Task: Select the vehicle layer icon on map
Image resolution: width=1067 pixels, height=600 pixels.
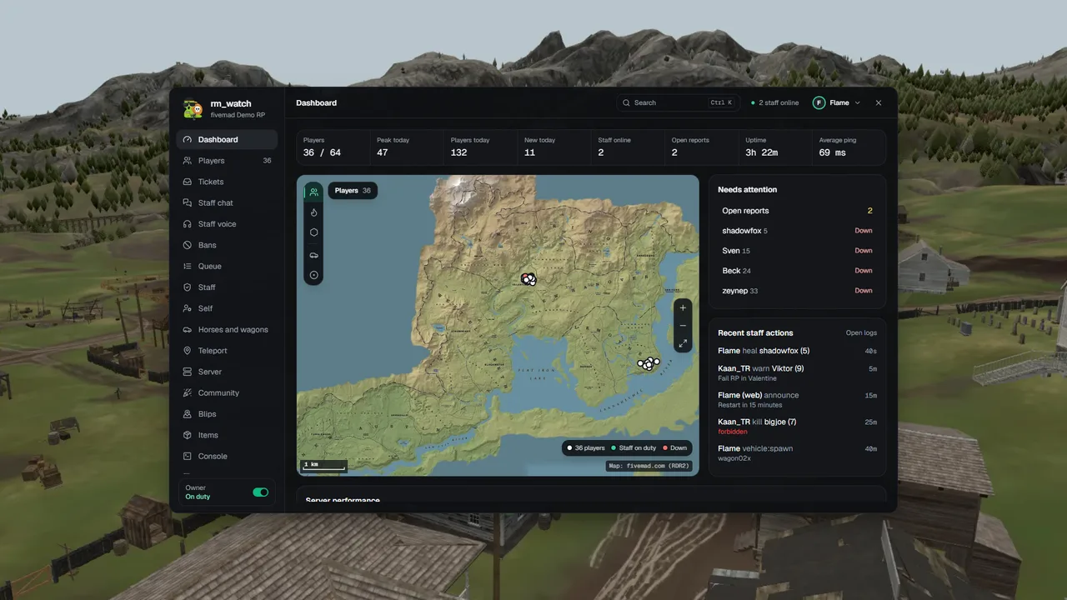Action: click(313, 254)
